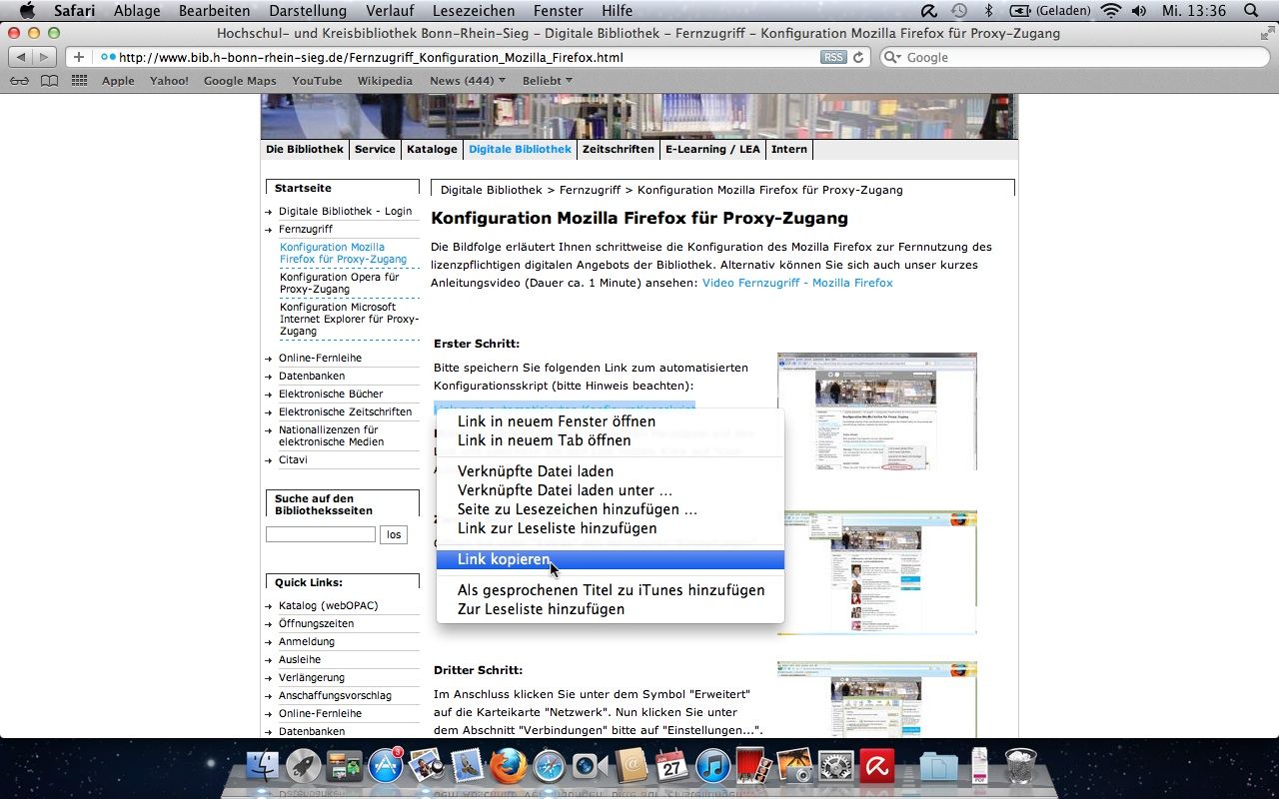Click the reload page arrow

tap(858, 58)
